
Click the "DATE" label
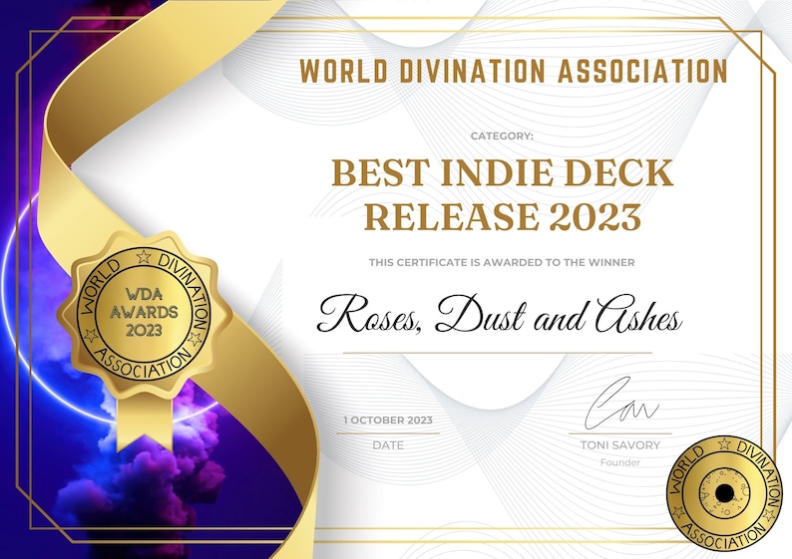pos(388,445)
